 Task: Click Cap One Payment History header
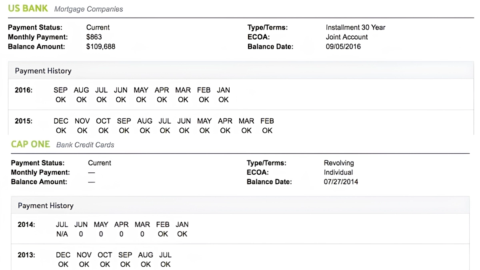click(x=46, y=206)
